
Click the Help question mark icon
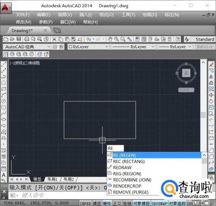click(178, 39)
